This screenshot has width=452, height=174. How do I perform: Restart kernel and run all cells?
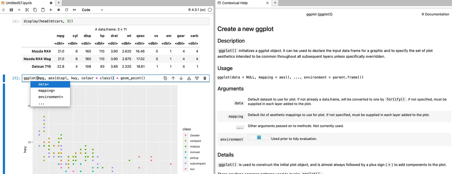tap(75, 10)
